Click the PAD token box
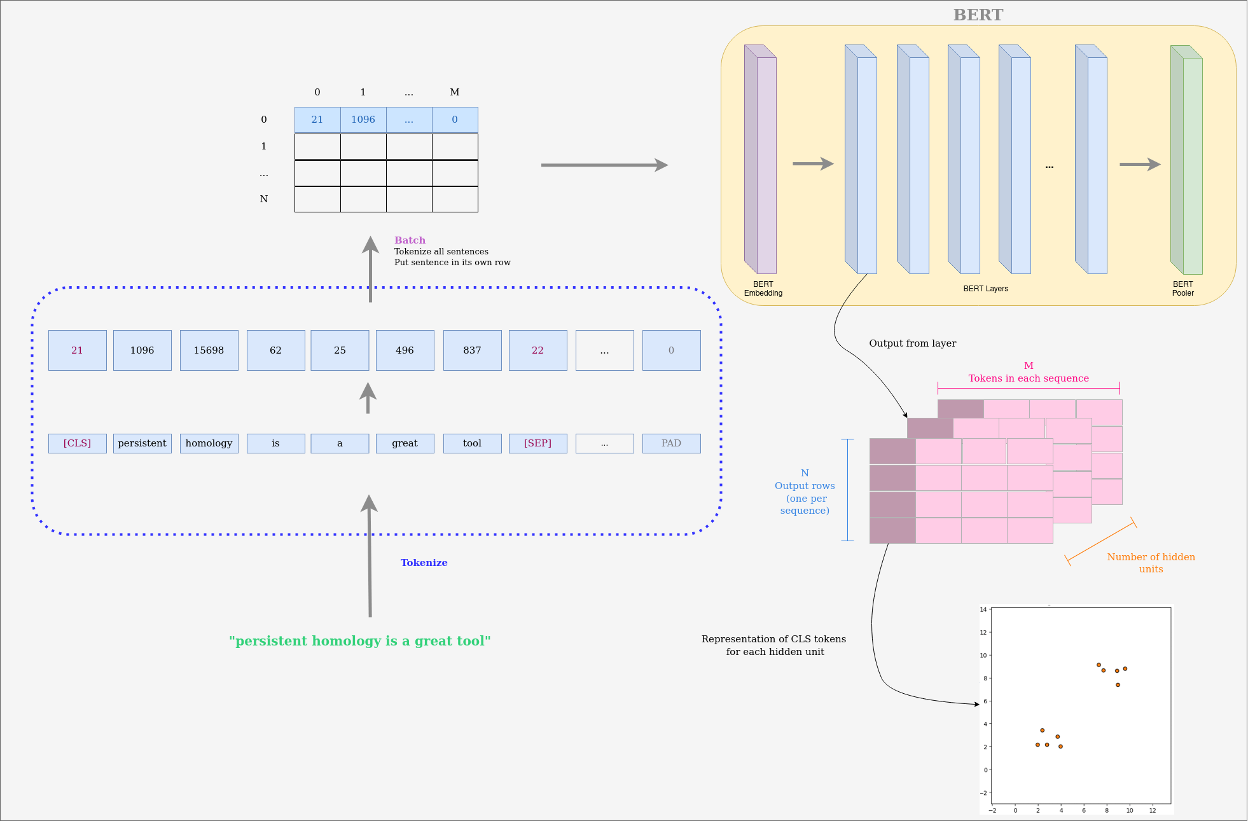Screen dimensions: 1248x821 click(671, 443)
